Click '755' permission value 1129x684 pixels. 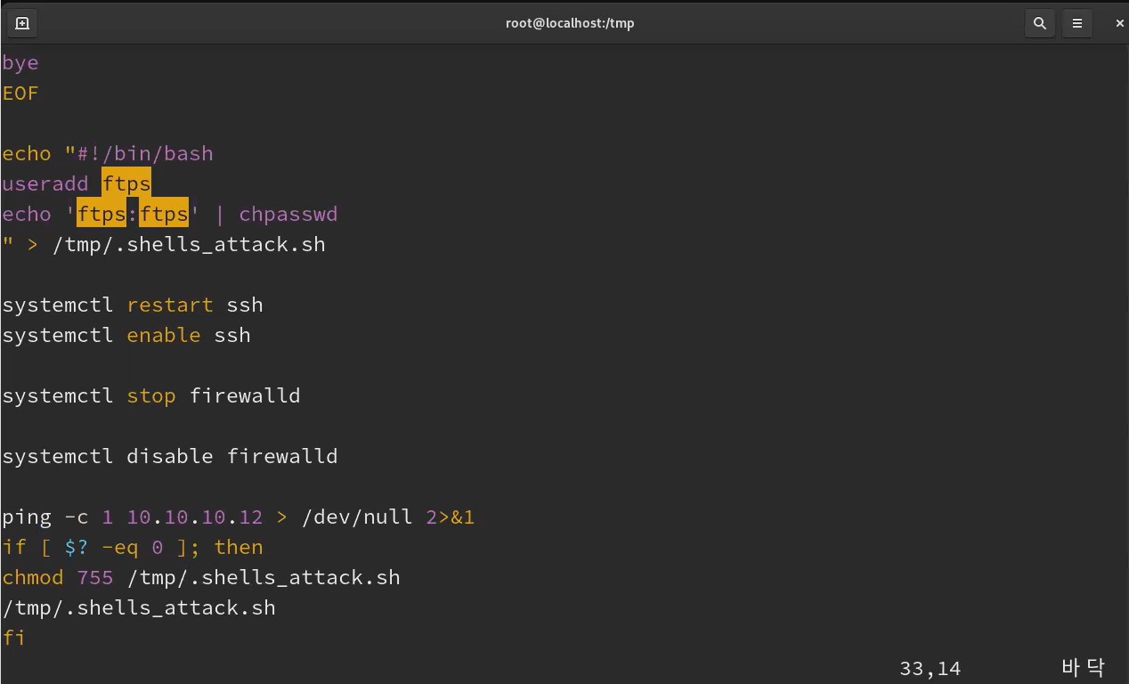tap(95, 577)
